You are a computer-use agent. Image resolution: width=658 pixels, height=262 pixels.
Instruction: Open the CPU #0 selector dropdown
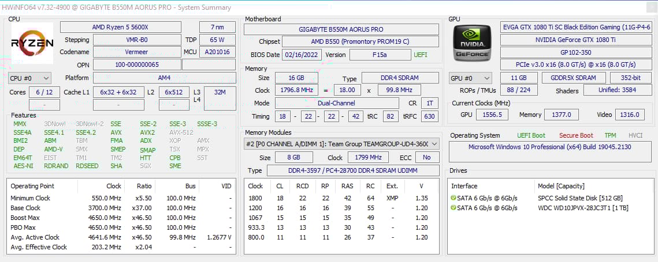tap(30, 78)
